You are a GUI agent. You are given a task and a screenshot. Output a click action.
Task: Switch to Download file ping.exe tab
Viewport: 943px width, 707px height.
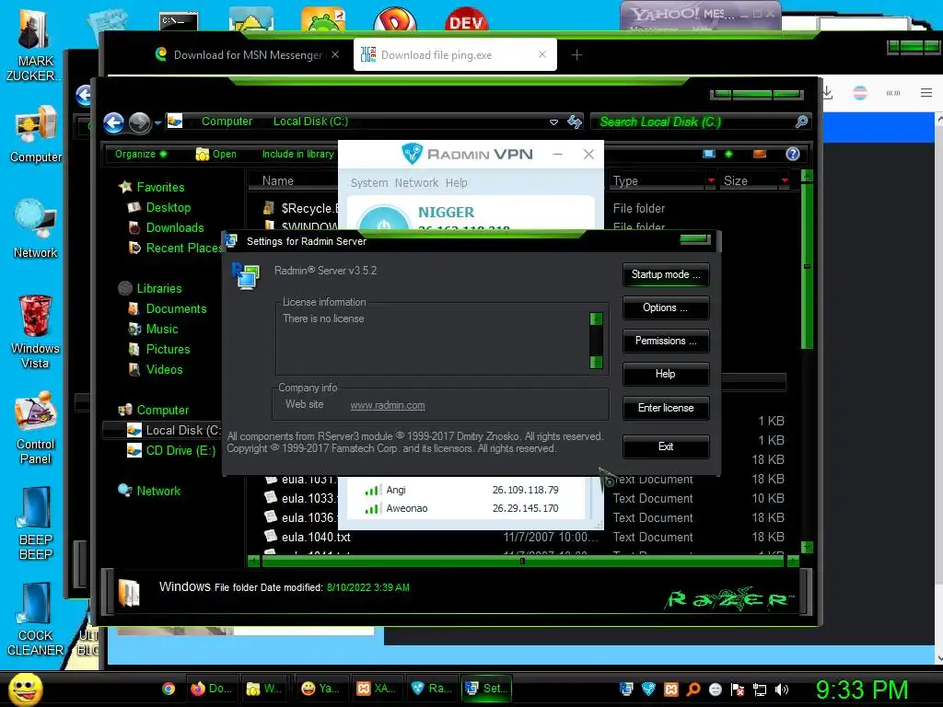click(455, 54)
